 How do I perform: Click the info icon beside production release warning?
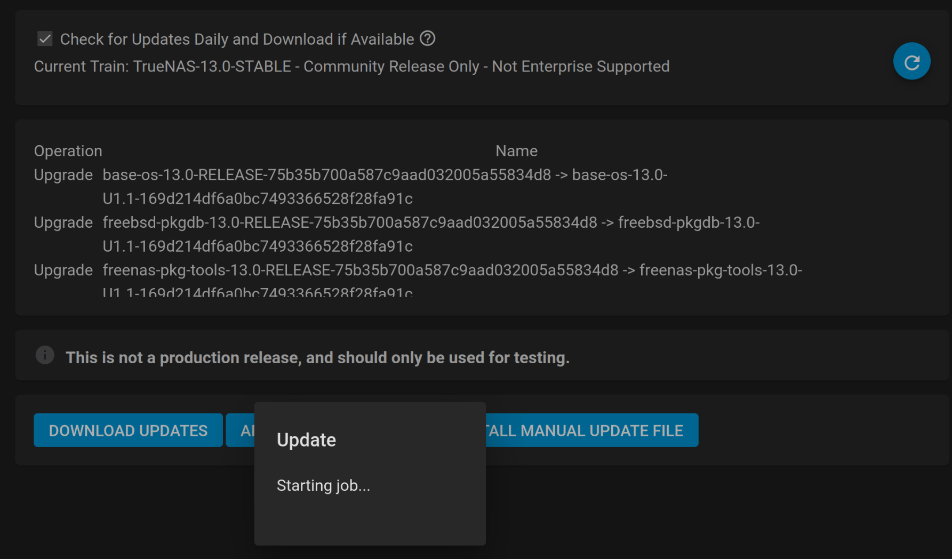tap(45, 355)
